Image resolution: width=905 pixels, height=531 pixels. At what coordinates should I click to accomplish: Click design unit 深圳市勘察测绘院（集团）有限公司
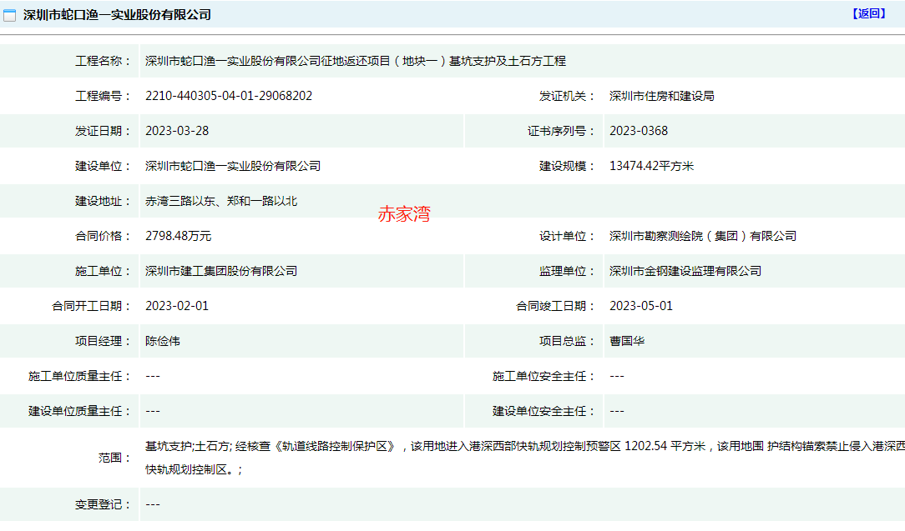(702, 236)
